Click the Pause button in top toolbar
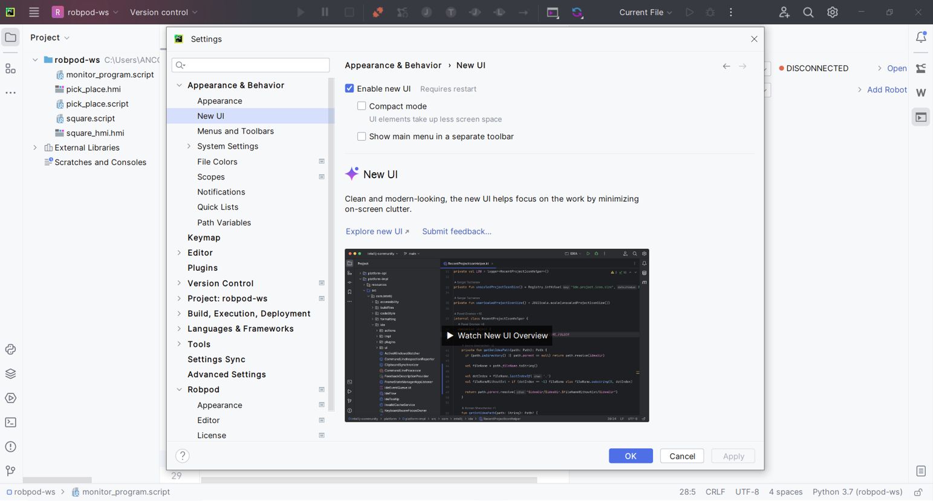This screenshot has height=501, width=933. 325,12
